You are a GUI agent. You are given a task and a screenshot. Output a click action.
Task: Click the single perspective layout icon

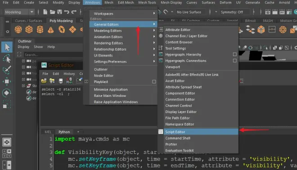pyautogui.click(x=7, y=142)
